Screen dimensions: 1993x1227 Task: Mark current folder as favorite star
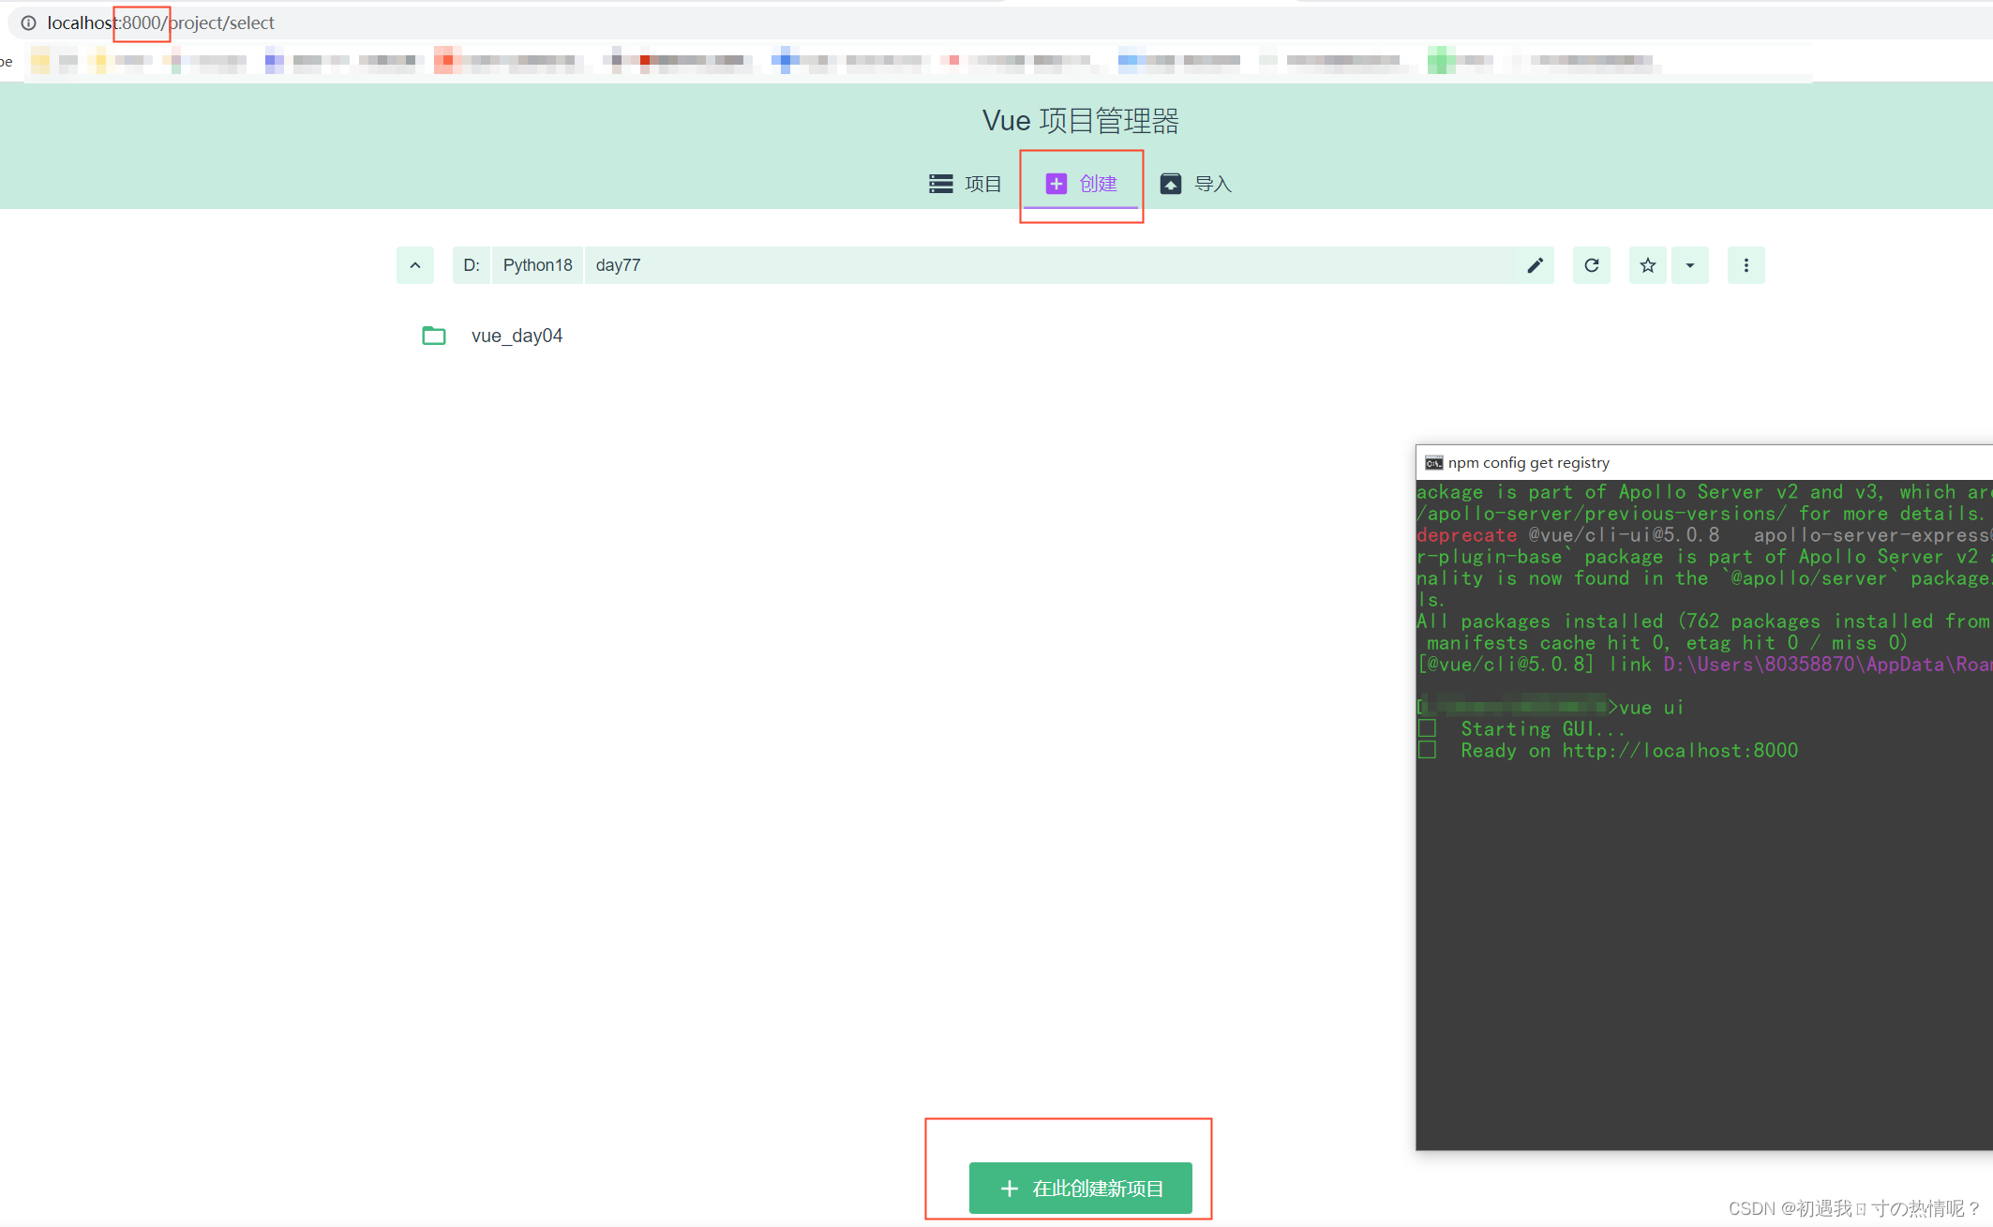[x=1648, y=265]
